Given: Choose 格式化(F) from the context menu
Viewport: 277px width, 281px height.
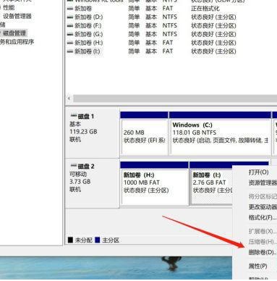Looking at the screenshot, I should [x=263, y=217].
